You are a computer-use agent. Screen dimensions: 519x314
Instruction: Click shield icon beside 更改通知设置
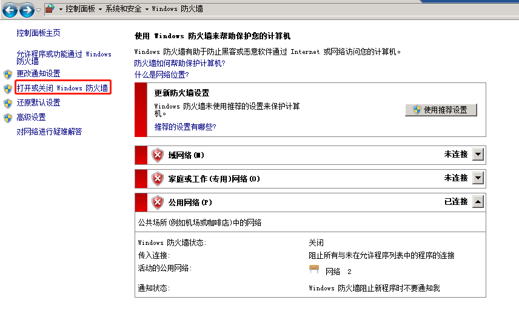point(8,74)
